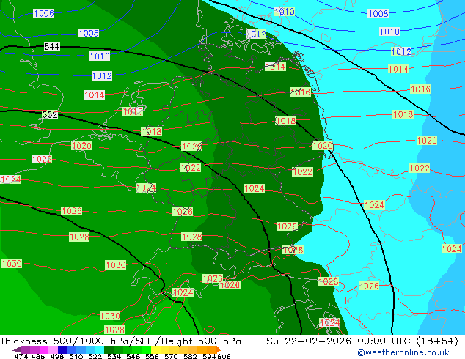Click the 534 legend value

pyautogui.click(x=114, y=356)
